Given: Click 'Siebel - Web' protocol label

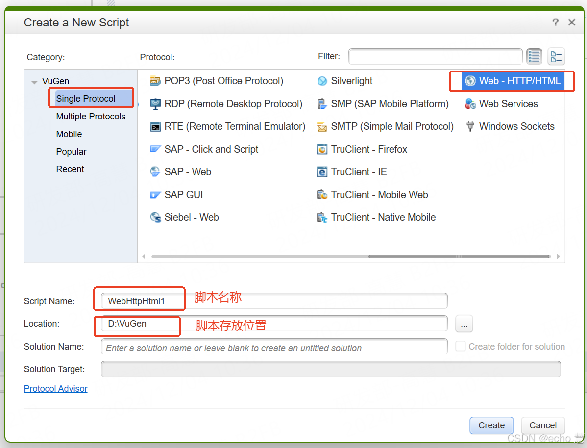Looking at the screenshot, I should point(191,218).
